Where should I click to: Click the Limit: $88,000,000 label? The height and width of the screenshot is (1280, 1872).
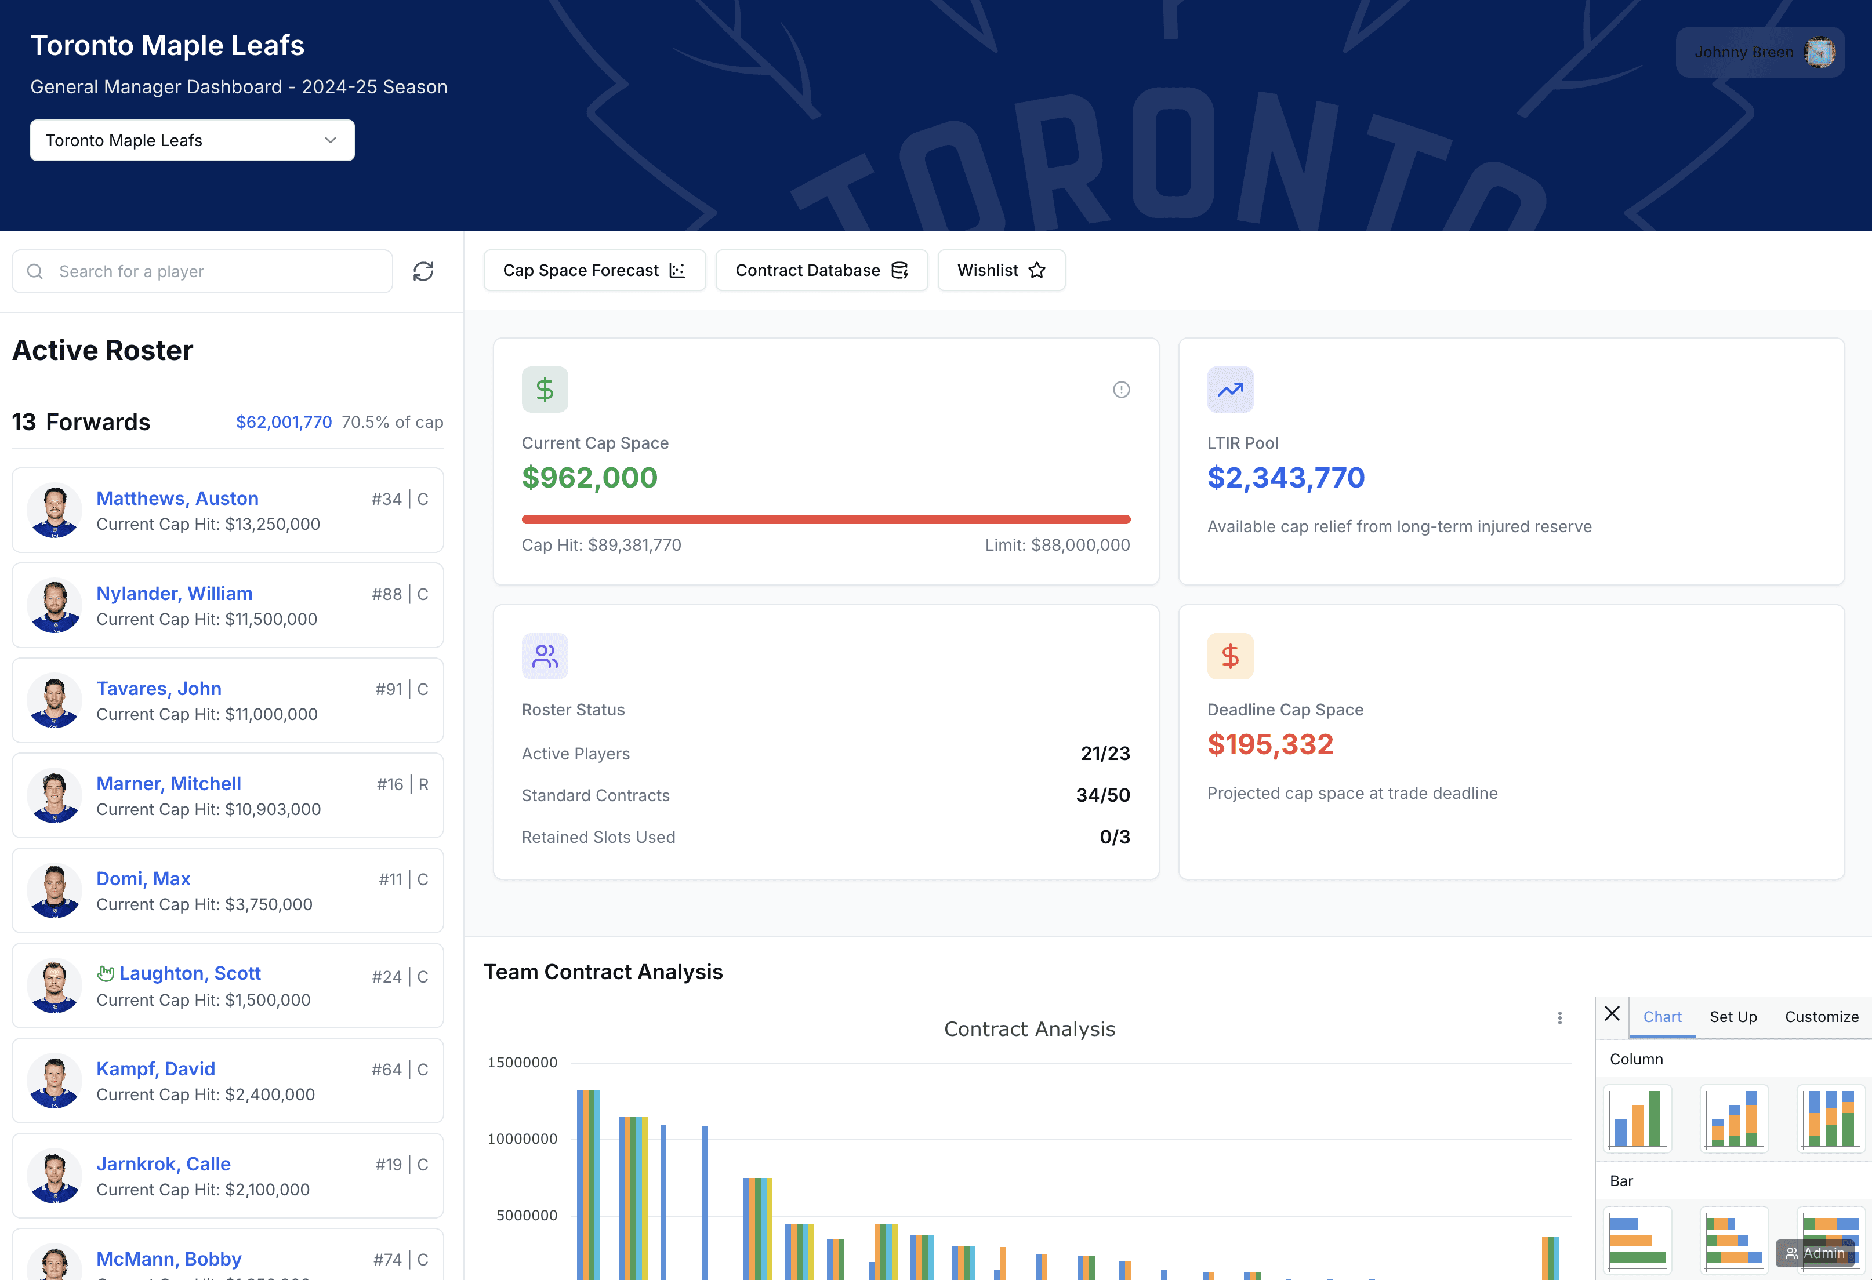(1057, 545)
